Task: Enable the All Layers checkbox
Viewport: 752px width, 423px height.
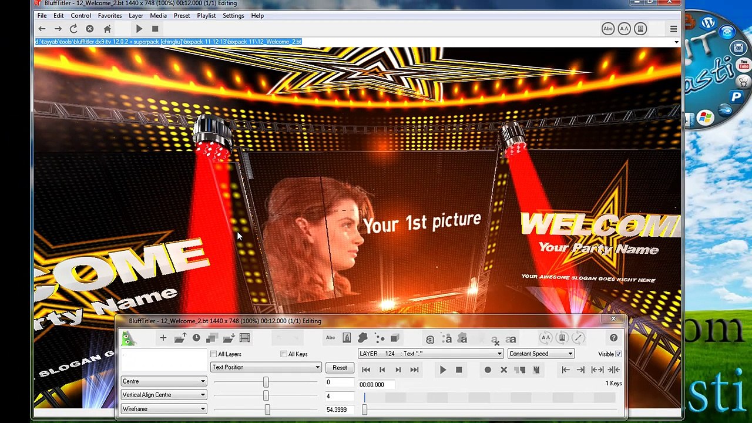Action: tap(213, 354)
